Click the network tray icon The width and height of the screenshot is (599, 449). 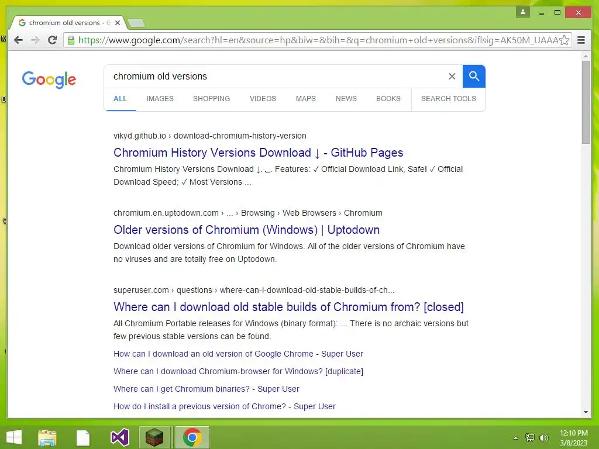point(530,438)
